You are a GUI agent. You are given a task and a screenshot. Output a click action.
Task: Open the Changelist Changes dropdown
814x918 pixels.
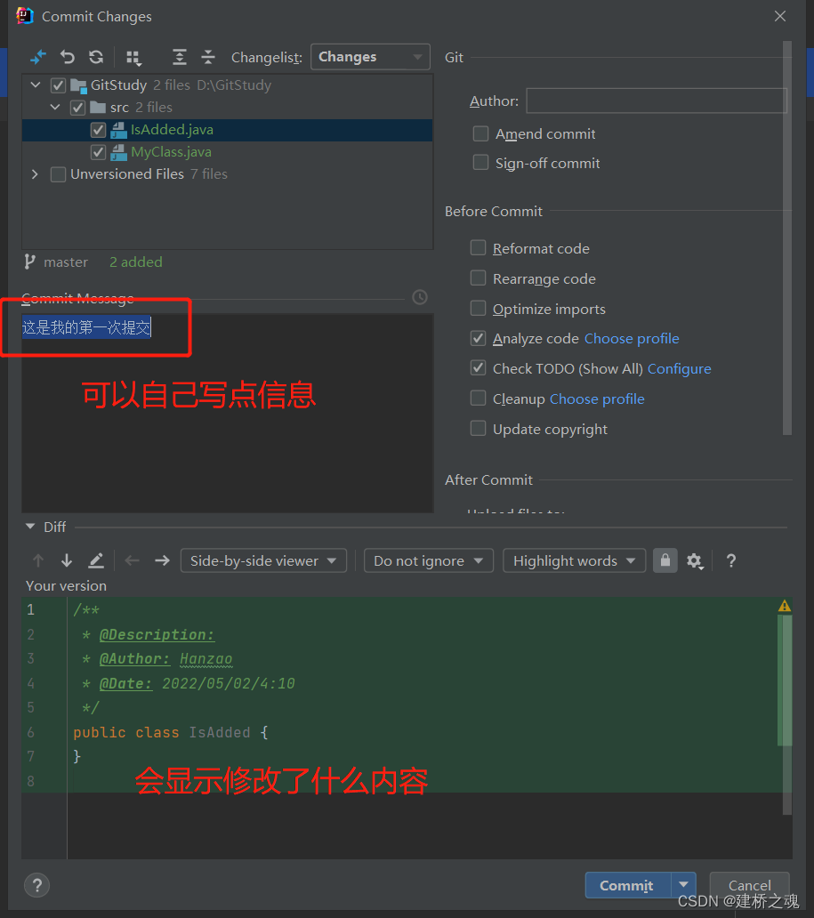(370, 57)
